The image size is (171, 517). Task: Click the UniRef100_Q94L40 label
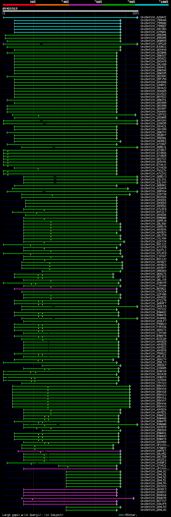(x=153, y=510)
